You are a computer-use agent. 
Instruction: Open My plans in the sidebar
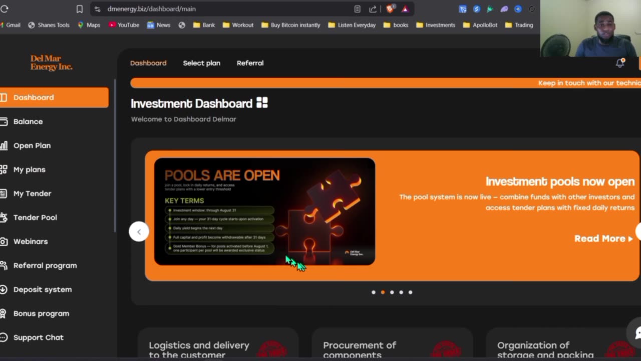(x=29, y=169)
